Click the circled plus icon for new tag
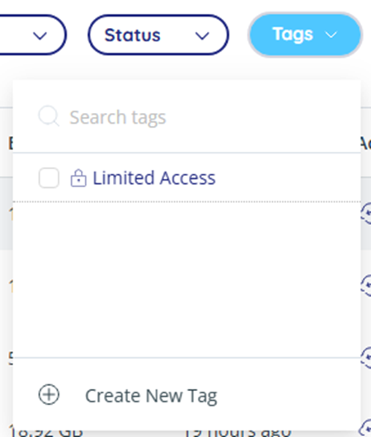371x437 pixels. (x=49, y=395)
